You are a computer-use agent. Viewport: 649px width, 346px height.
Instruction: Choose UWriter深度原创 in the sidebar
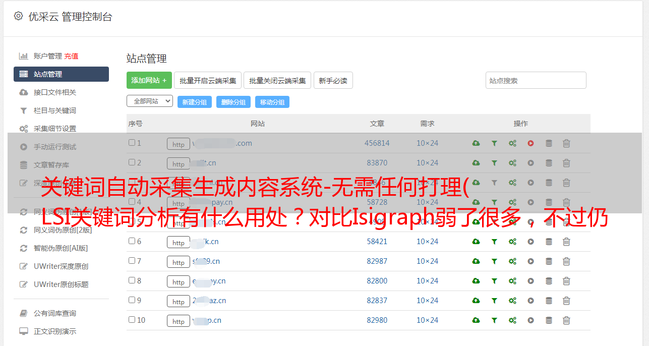pyautogui.click(x=61, y=266)
